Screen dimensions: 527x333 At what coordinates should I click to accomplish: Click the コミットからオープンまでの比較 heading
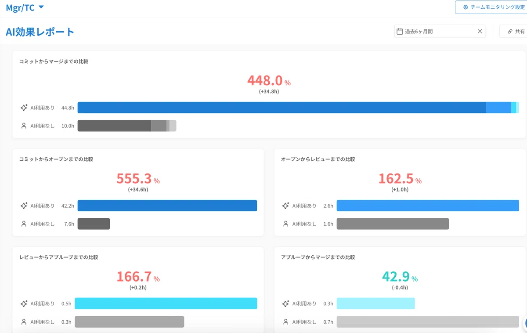[x=56, y=159]
